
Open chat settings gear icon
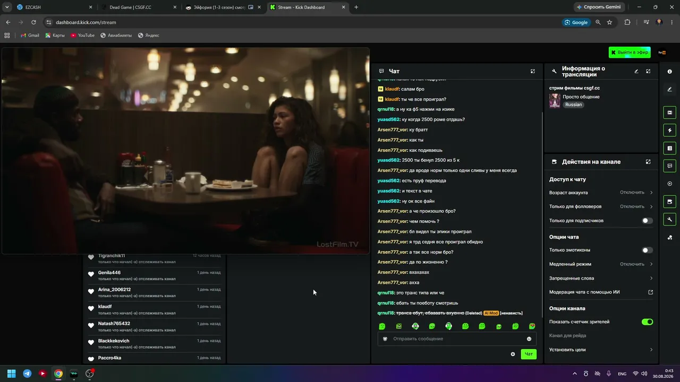click(513, 354)
